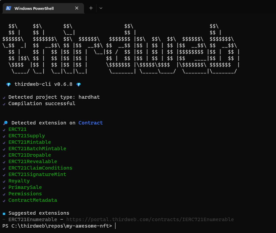276x233 pixels.
Task: Select the ContractMetadata extension text
Action: click(33, 200)
